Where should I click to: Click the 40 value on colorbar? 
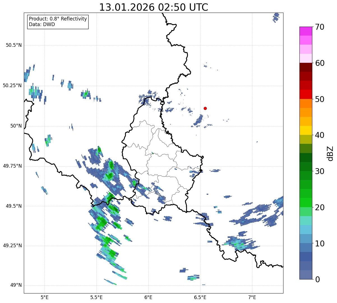320,135
